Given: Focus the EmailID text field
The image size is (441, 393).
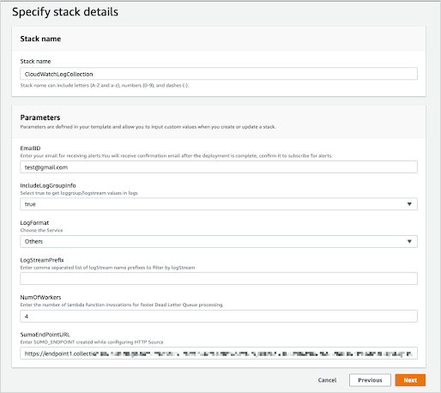Looking at the screenshot, I should [219, 167].
